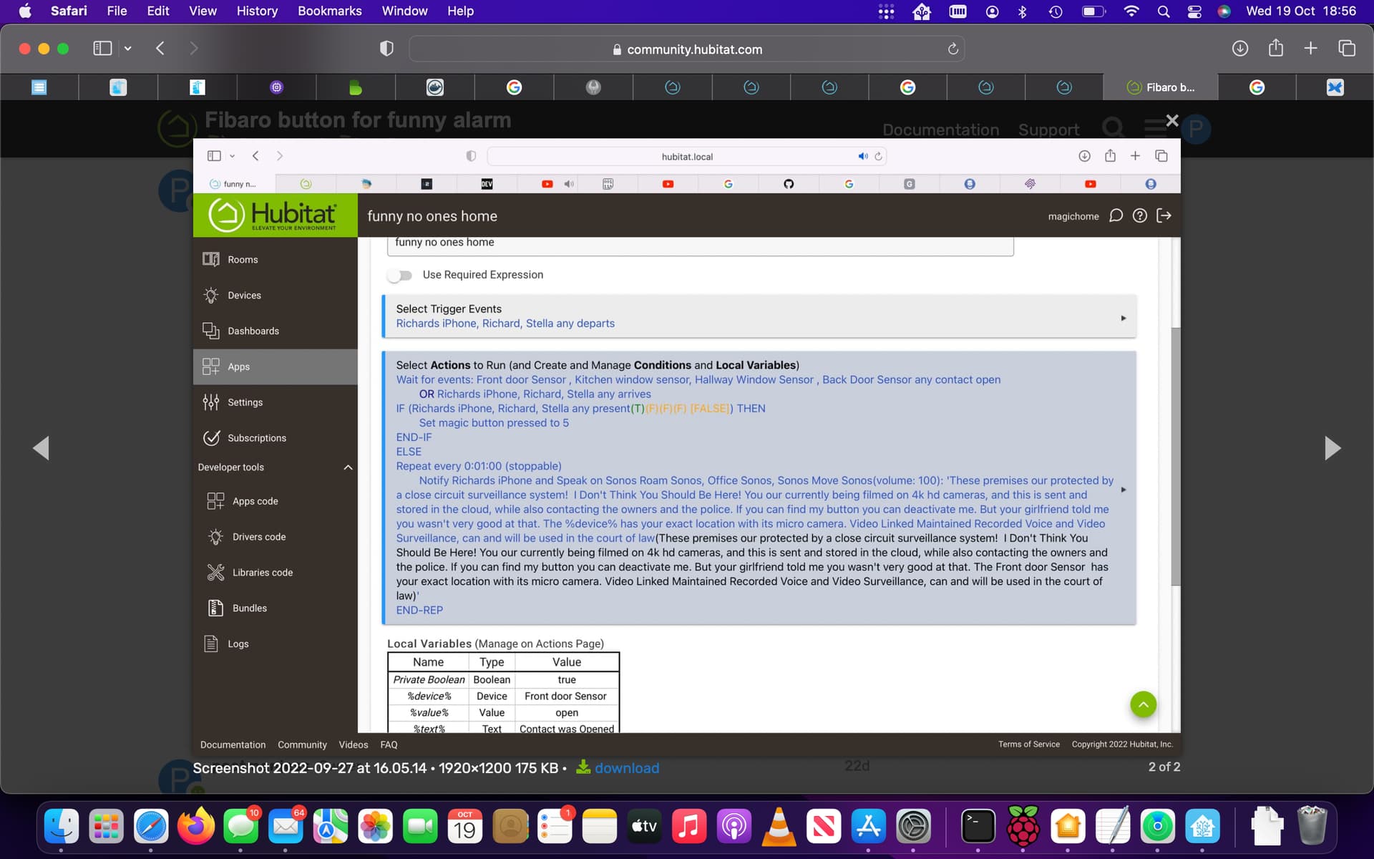
Task: Click the Share icon in Safari toolbar
Action: coord(1275,49)
